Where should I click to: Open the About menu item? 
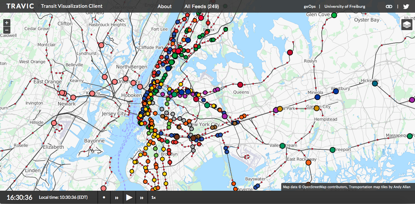click(x=165, y=6)
